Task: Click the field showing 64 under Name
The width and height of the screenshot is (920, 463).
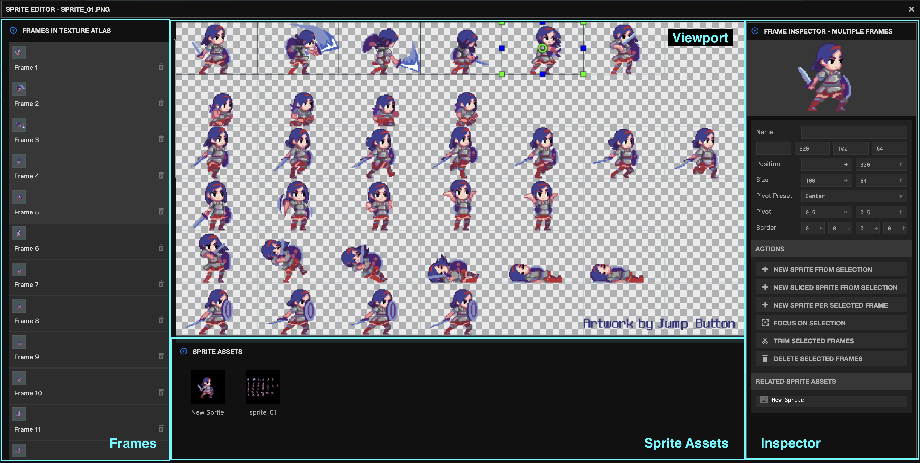Action: [889, 148]
